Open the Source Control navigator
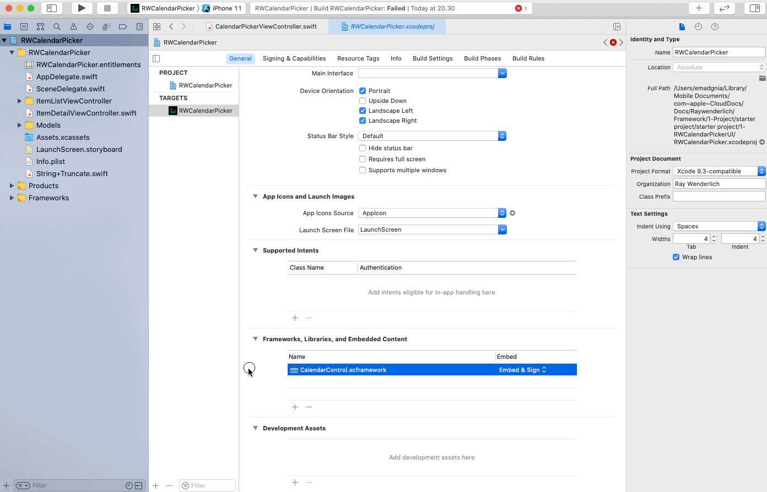 coord(24,26)
